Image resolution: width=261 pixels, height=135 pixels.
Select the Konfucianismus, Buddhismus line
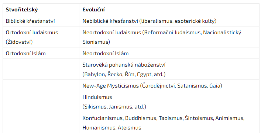point(163,118)
